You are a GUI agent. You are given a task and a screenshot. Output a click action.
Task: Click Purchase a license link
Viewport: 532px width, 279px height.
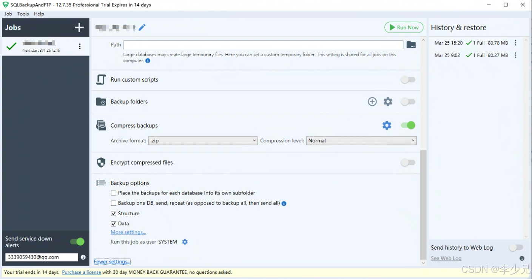(82, 272)
